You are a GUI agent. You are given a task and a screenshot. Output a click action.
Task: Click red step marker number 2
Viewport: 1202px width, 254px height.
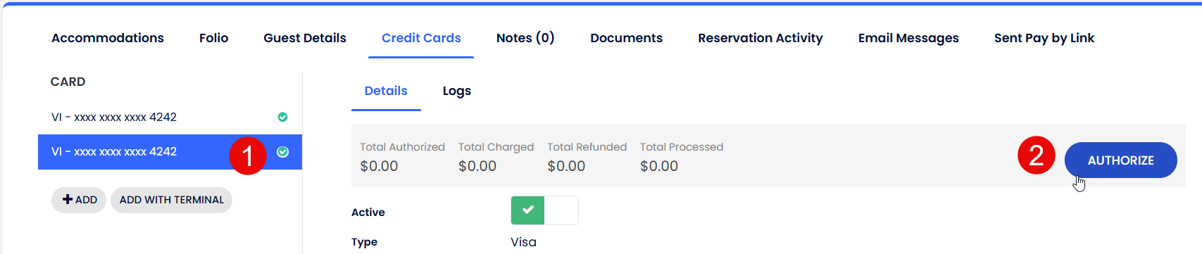(1037, 155)
